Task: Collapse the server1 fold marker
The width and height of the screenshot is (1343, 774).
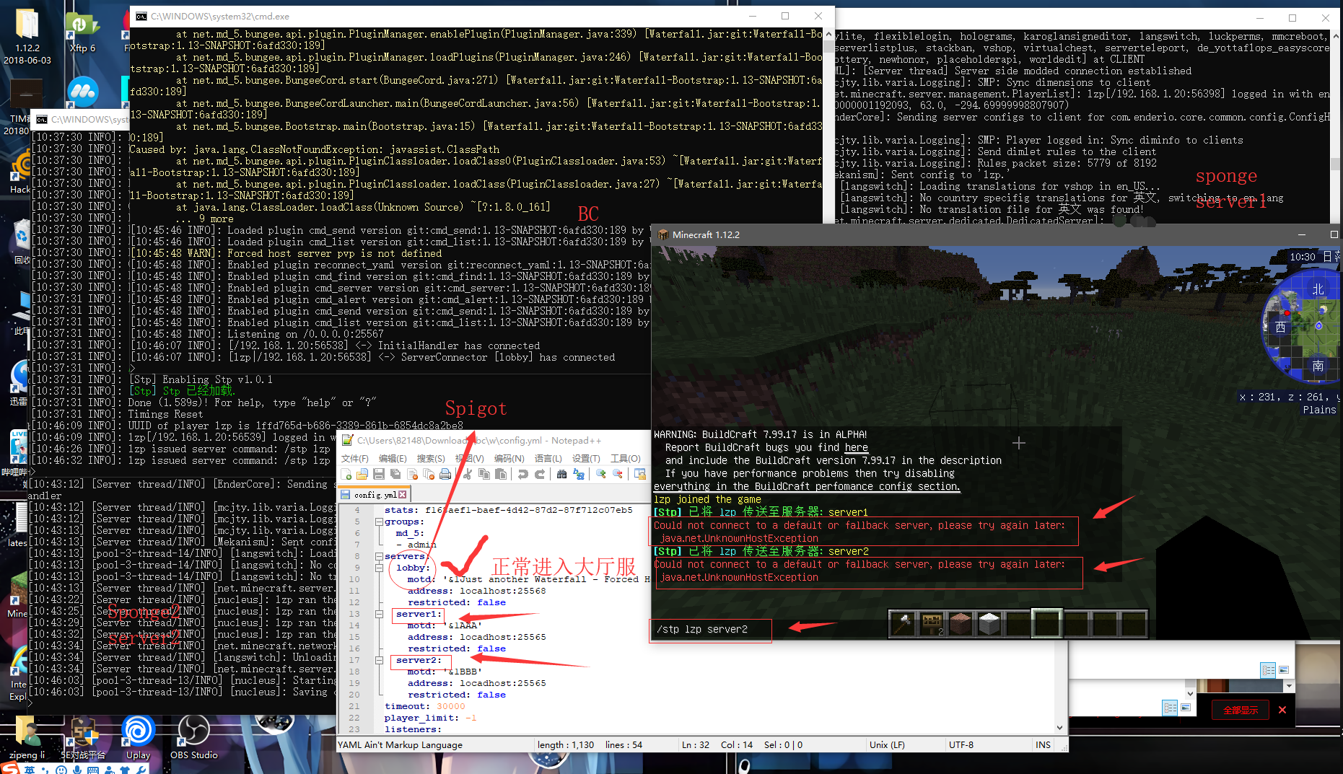Action: point(379,614)
